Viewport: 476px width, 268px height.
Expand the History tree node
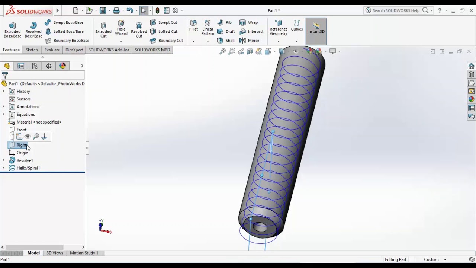tap(3, 92)
